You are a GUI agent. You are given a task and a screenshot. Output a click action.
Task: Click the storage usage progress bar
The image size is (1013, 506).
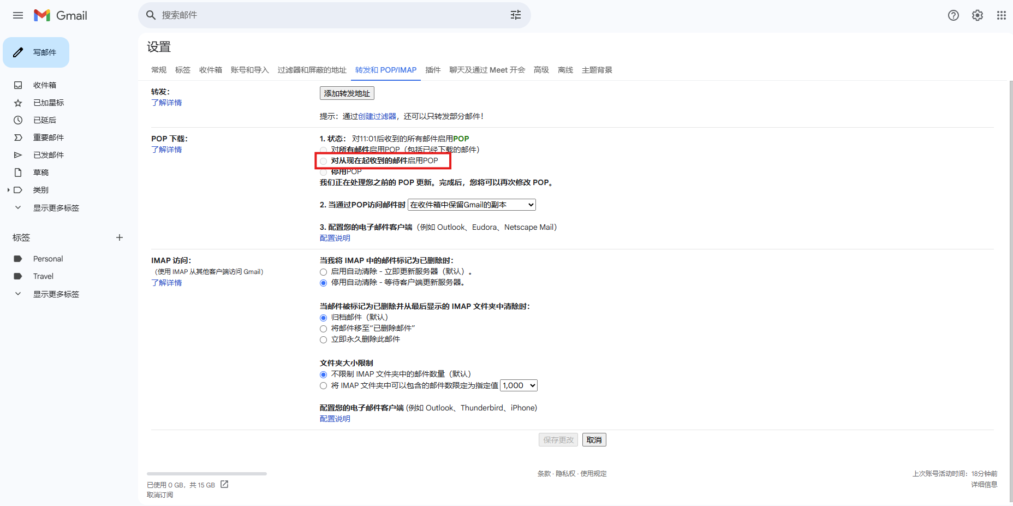206,473
